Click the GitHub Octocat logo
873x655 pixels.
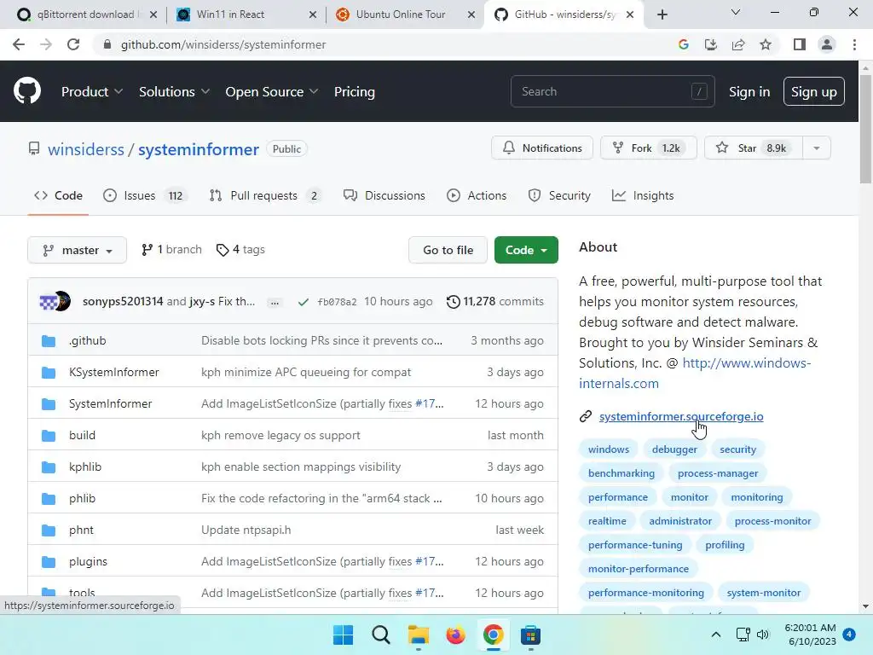tap(27, 90)
